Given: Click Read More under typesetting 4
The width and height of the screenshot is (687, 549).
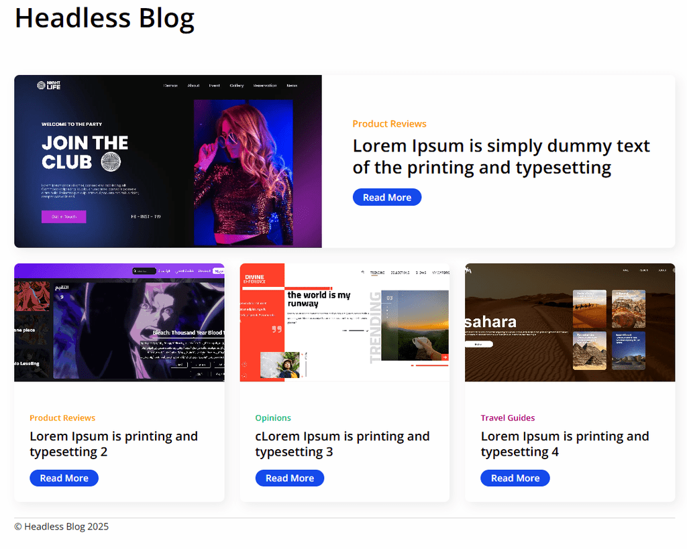Looking at the screenshot, I should (515, 478).
